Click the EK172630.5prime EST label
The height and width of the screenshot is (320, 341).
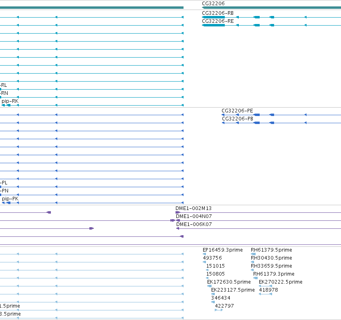[229, 282]
